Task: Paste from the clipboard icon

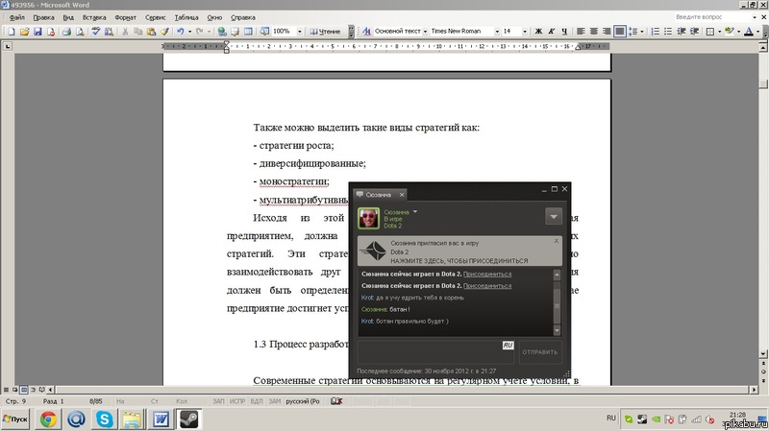Action: 152,32
